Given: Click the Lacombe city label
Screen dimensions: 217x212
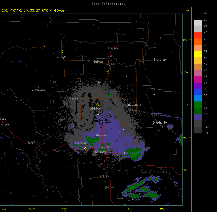Looking at the screenshot, I should click(x=113, y=48).
